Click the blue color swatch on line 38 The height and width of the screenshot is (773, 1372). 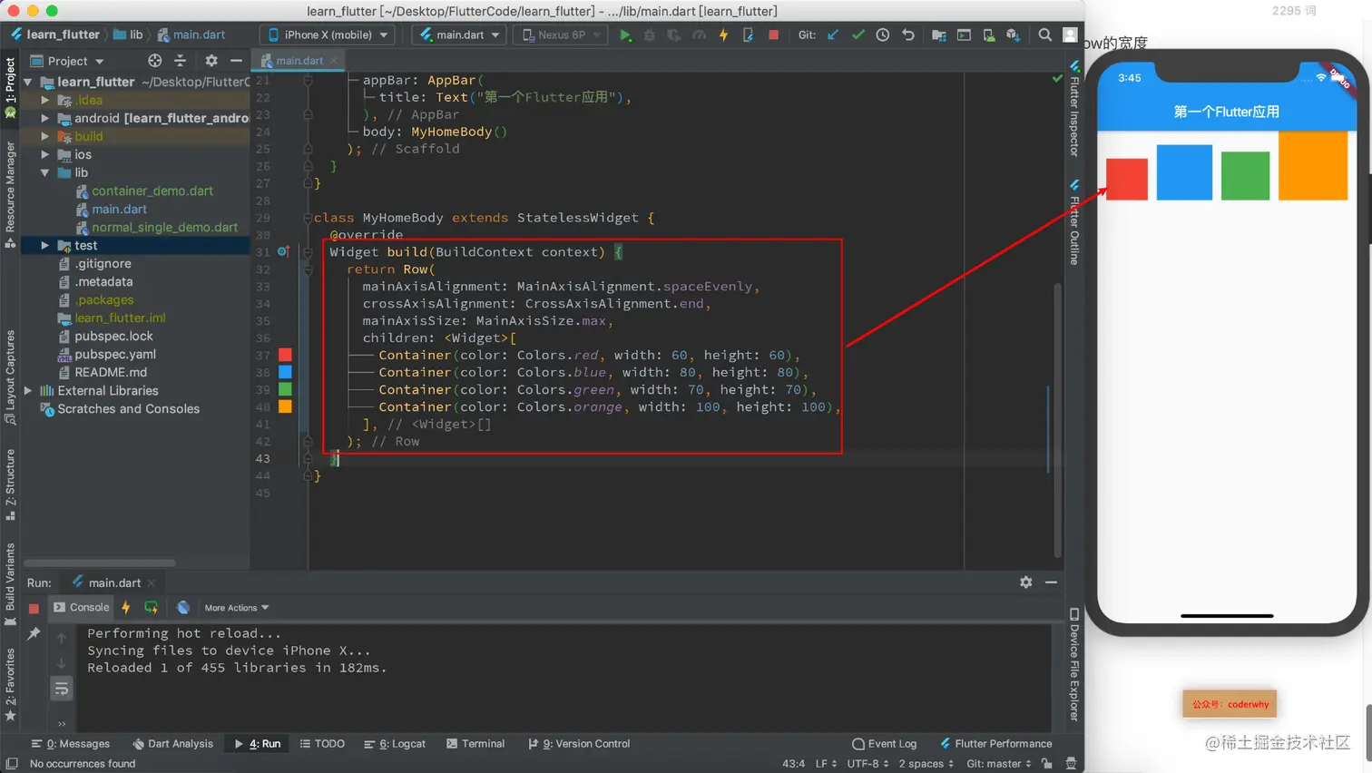tap(285, 372)
